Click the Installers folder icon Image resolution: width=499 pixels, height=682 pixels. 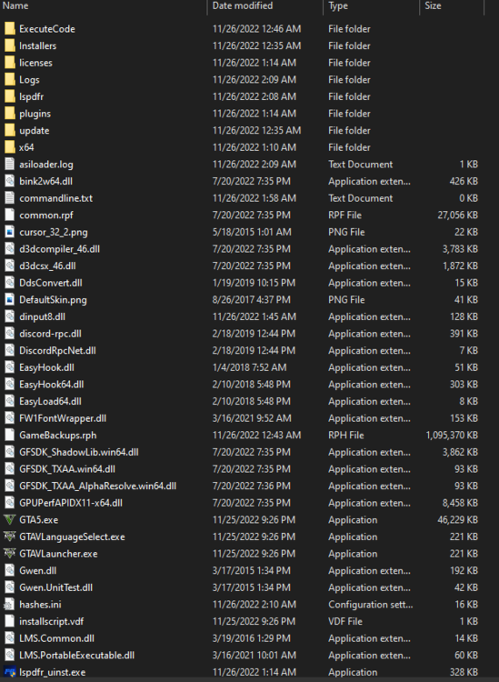coord(10,45)
